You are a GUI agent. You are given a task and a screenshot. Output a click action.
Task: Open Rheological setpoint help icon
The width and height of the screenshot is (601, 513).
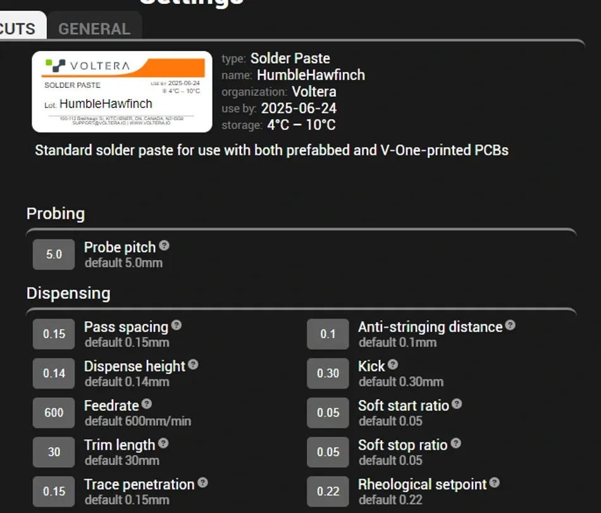point(495,483)
